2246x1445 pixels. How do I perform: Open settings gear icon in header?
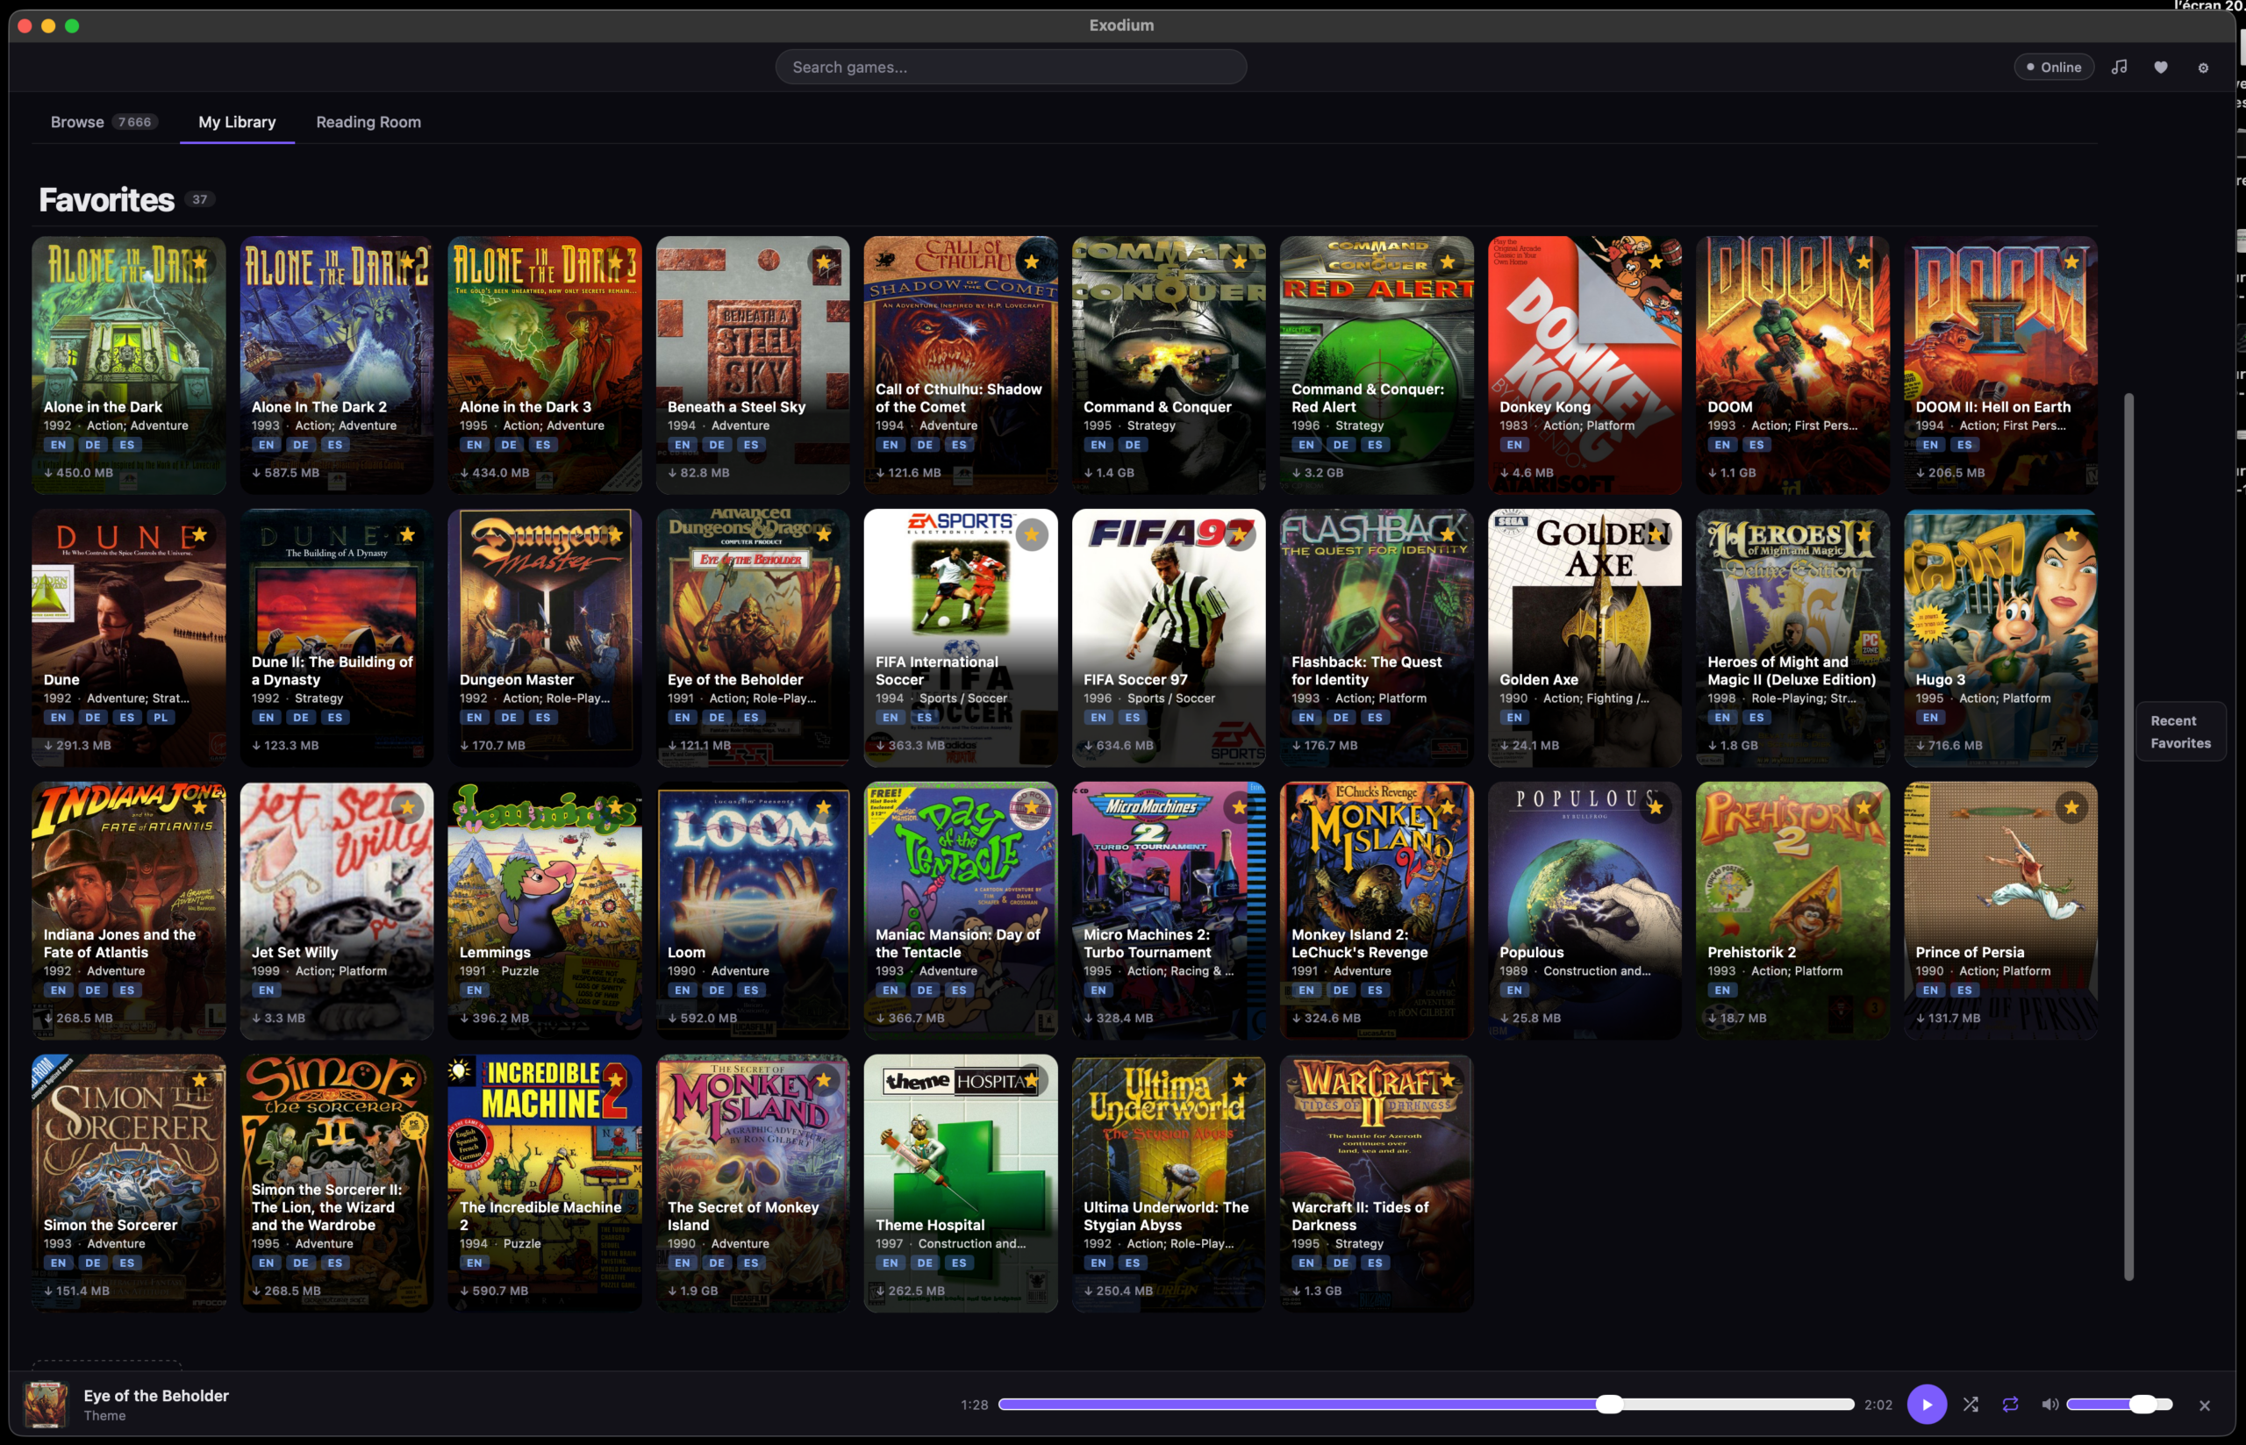(x=2203, y=67)
